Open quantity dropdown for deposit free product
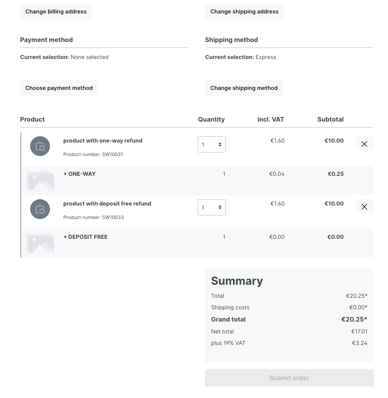 [x=212, y=208]
